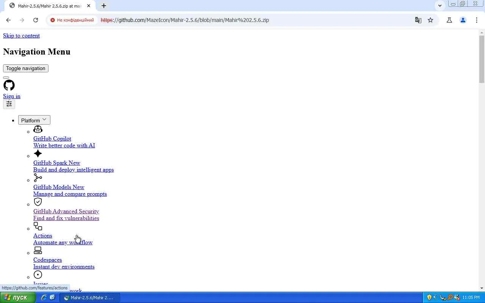This screenshot has width=485, height=303.
Task: Bookmark this page with the star
Action: pos(430,20)
